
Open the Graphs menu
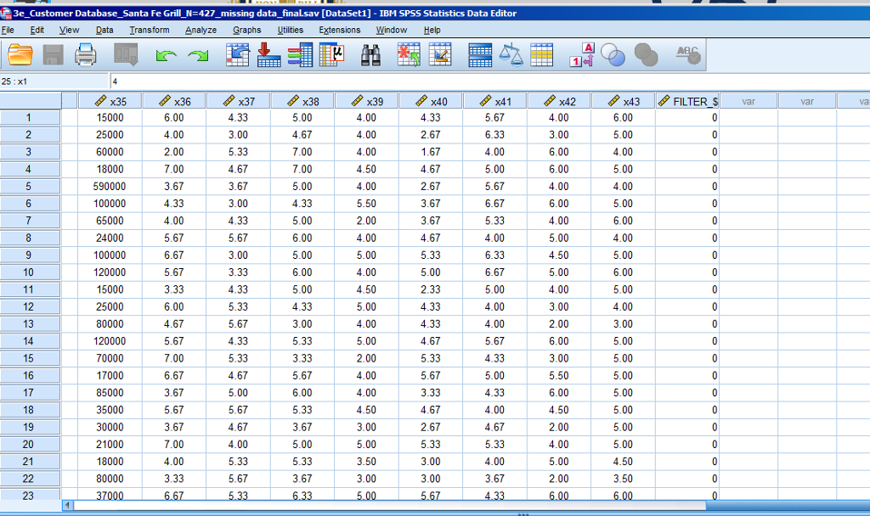tap(247, 30)
